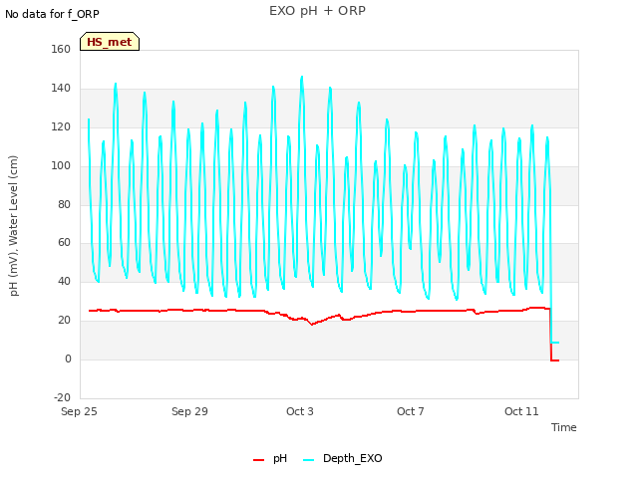
Task: Click the 60 y-axis tick label
Action: (x=64, y=243)
